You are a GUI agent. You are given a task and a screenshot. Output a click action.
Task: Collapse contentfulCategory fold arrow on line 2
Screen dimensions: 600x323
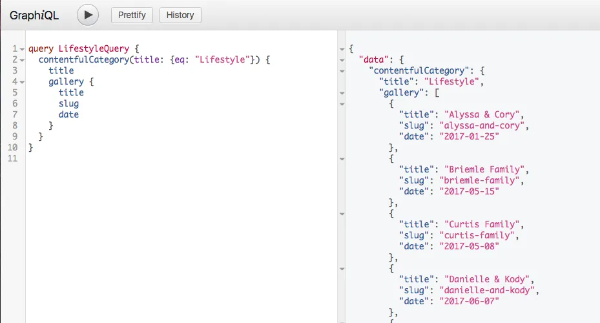tap(22, 60)
